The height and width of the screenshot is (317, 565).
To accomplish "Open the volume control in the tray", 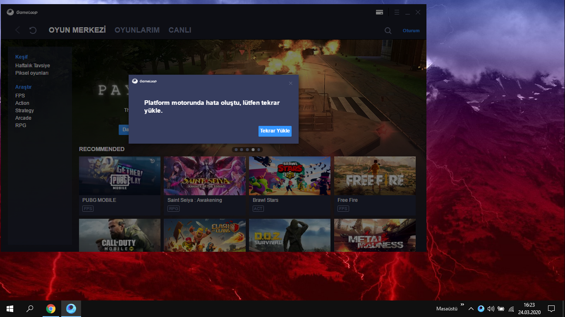I will coord(491,309).
